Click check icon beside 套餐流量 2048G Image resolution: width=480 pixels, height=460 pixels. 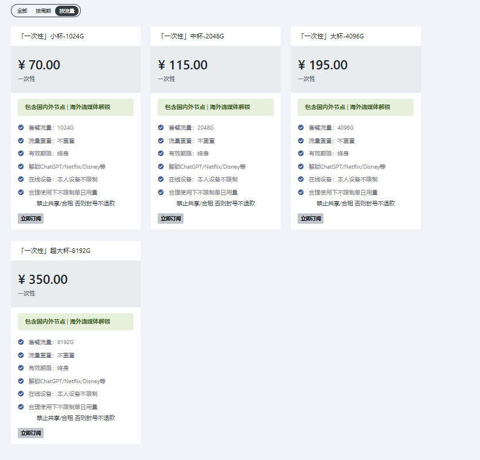[x=161, y=127]
